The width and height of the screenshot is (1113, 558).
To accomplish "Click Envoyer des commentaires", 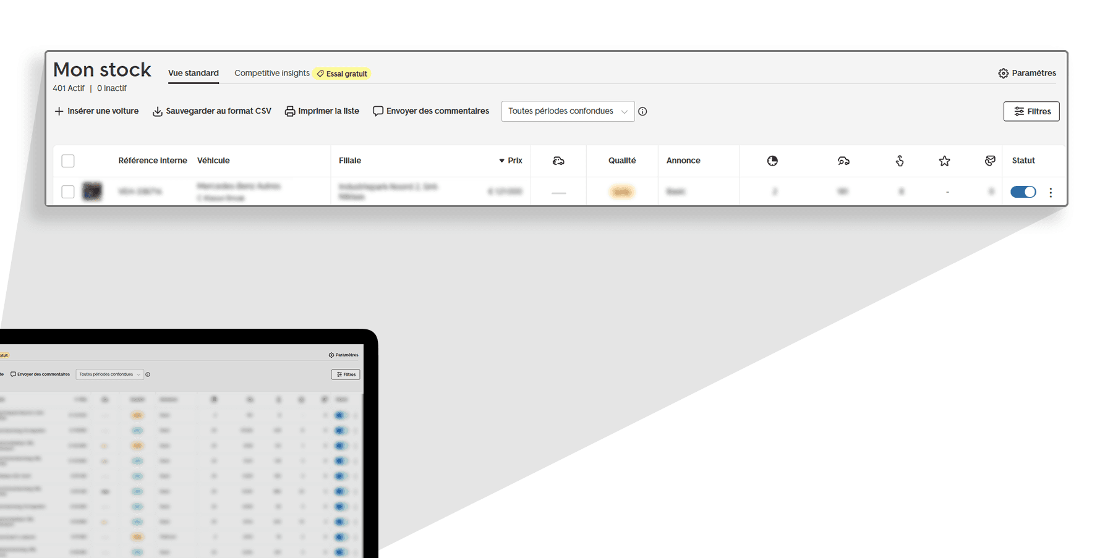I will tap(431, 111).
